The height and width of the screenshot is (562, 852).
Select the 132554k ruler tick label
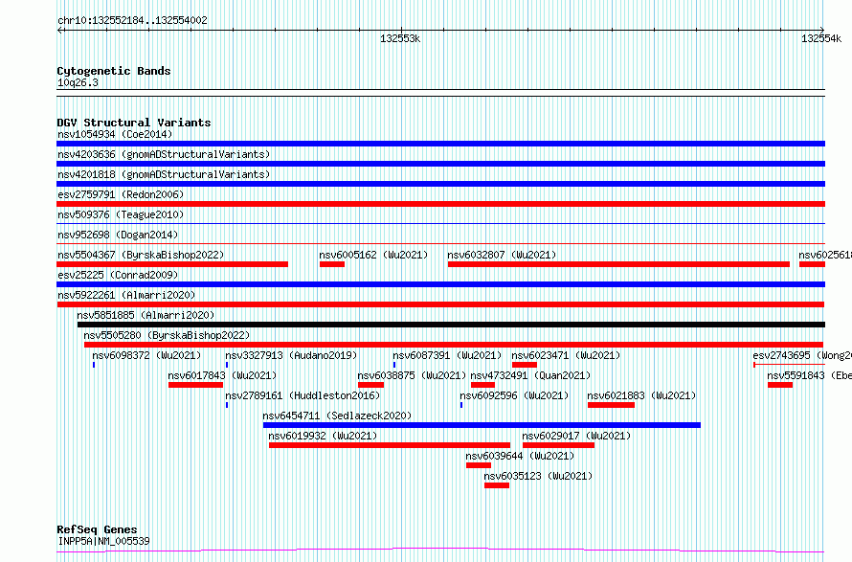point(821,38)
